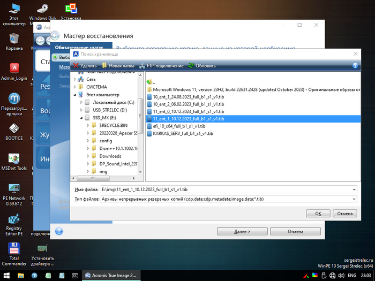375x281 pixels.
Task: Cancel the Поиск хранилища dialog with Отмена
Action: point(345,214)
